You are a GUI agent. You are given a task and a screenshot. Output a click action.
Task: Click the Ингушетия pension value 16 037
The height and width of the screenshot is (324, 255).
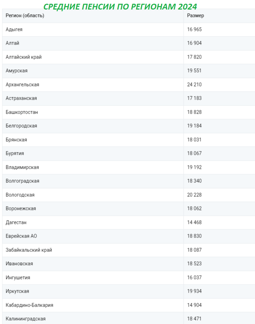pos(194,277)
